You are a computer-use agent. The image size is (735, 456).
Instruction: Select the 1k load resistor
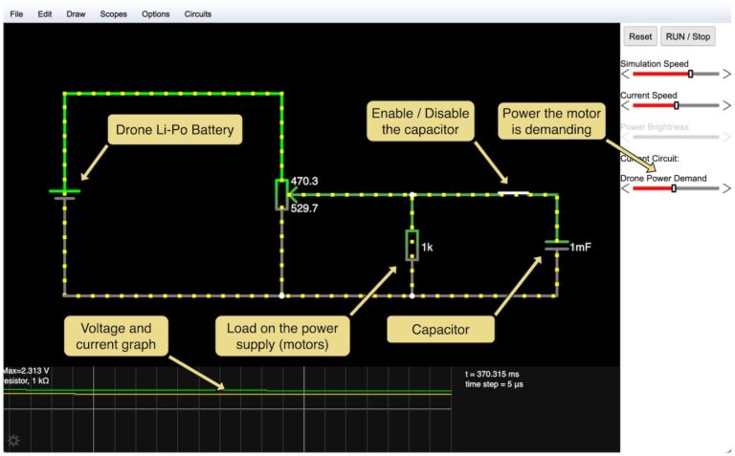point(412,245)
